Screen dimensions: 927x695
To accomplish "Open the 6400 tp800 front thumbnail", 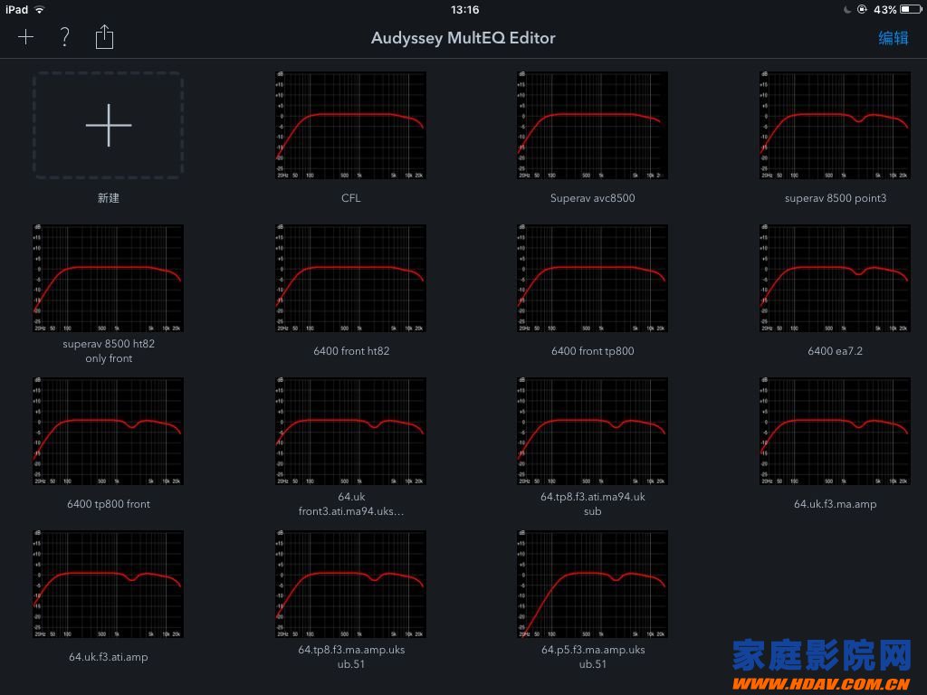I will point(109,431).
